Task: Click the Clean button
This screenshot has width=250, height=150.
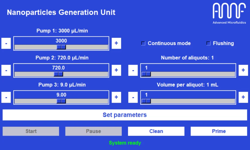Action: [x=156, y=131]
